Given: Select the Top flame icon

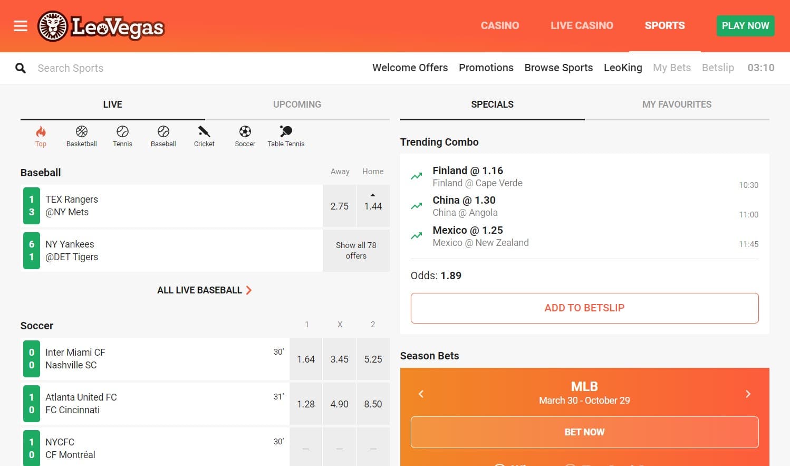Looking at the screenshot, I should tap(41, 137).
